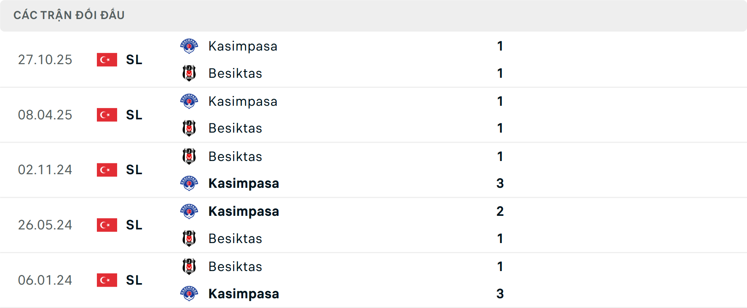This screenshot has height=308, width=747.
Task: Open Besiktas team name in 26.05.24 match
Action: tap(235, 239)
